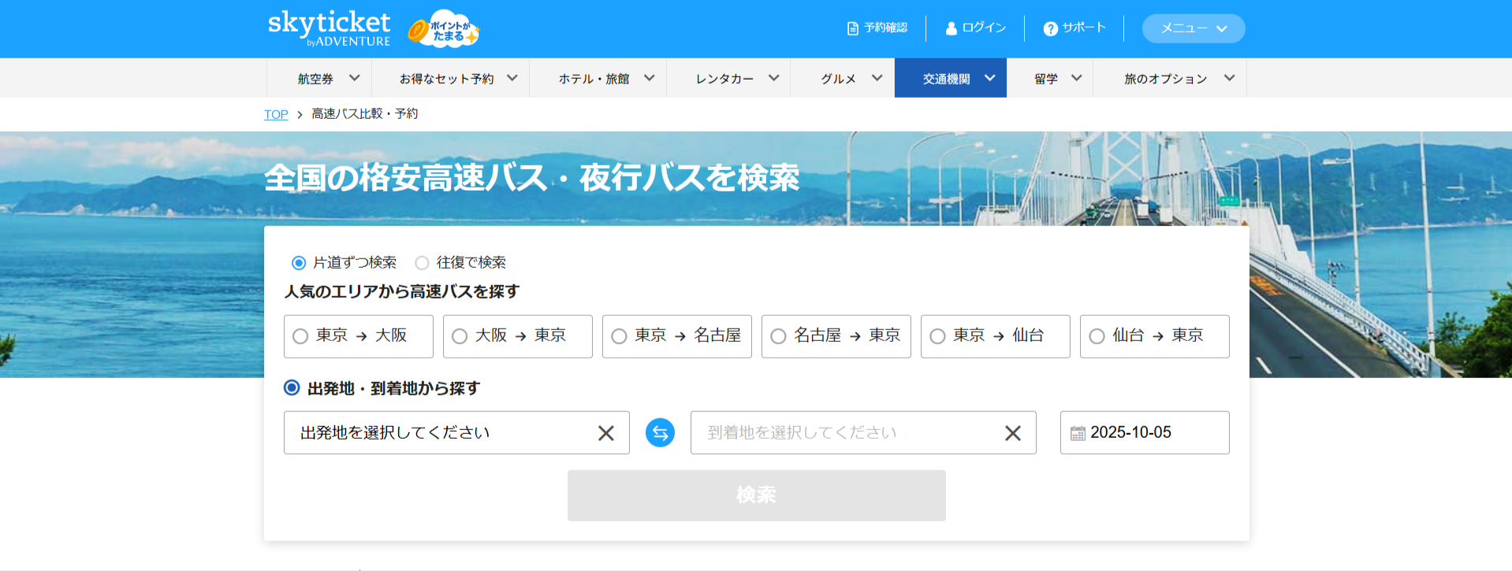Expand the メニュー dropdown button

tap(1193, 28)
